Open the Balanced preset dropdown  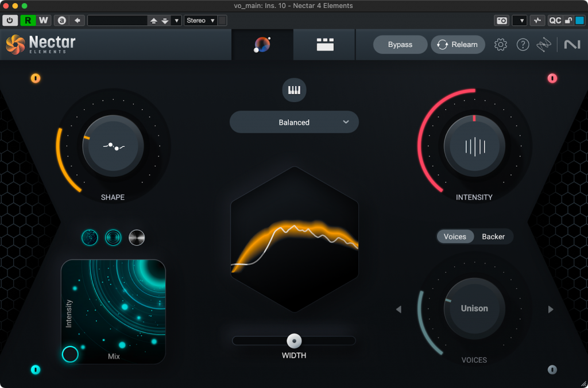click(294, 122)
